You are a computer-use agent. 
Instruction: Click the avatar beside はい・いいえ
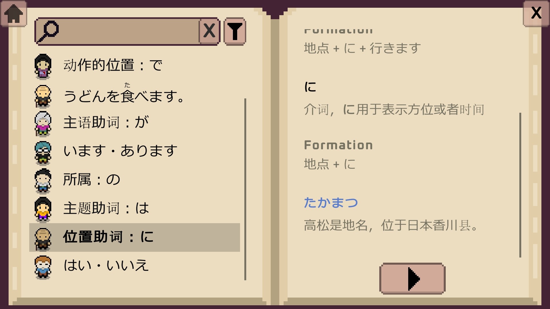(43, 266)
